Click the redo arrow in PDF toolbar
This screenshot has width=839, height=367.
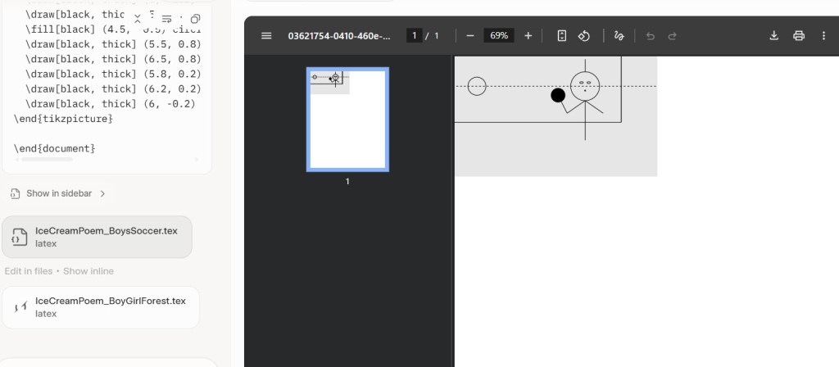point(673,36)
